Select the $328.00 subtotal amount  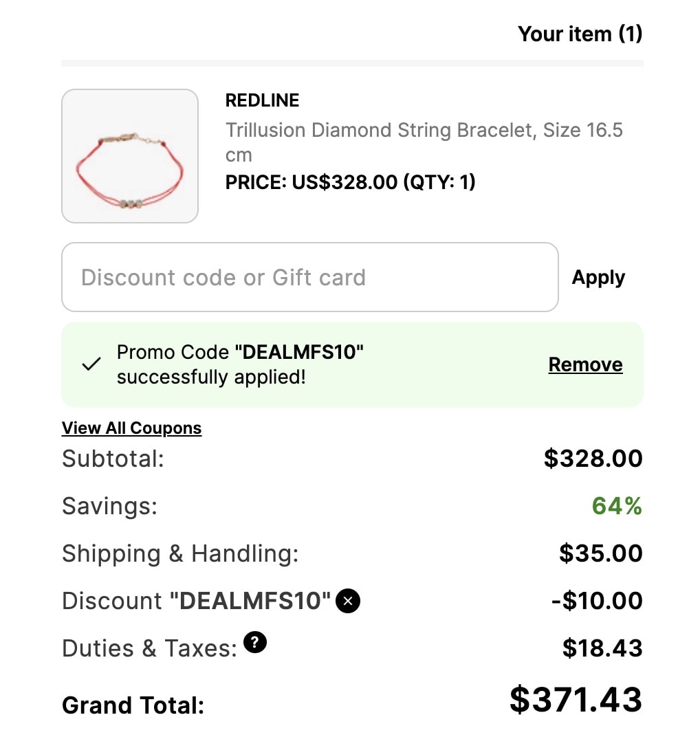593,459
